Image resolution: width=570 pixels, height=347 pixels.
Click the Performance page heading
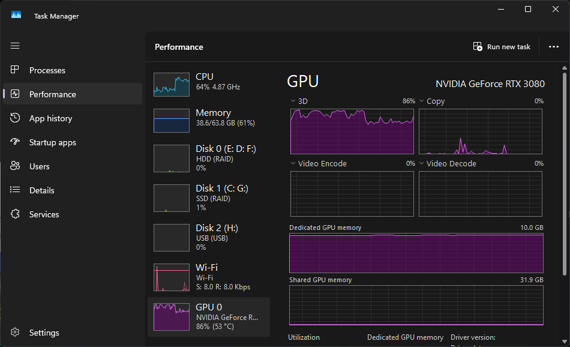179,47
